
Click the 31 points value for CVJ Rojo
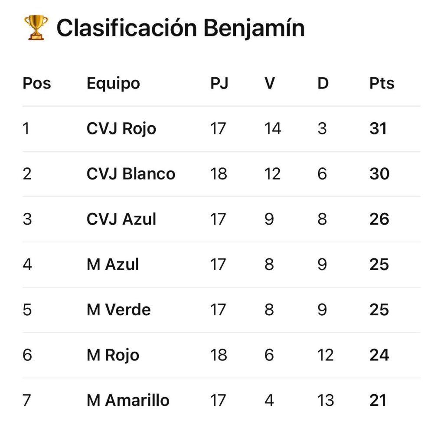click(378, 128)
